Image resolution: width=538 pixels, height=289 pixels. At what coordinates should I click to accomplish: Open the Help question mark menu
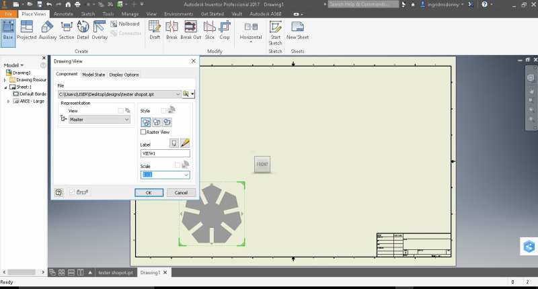484,5
